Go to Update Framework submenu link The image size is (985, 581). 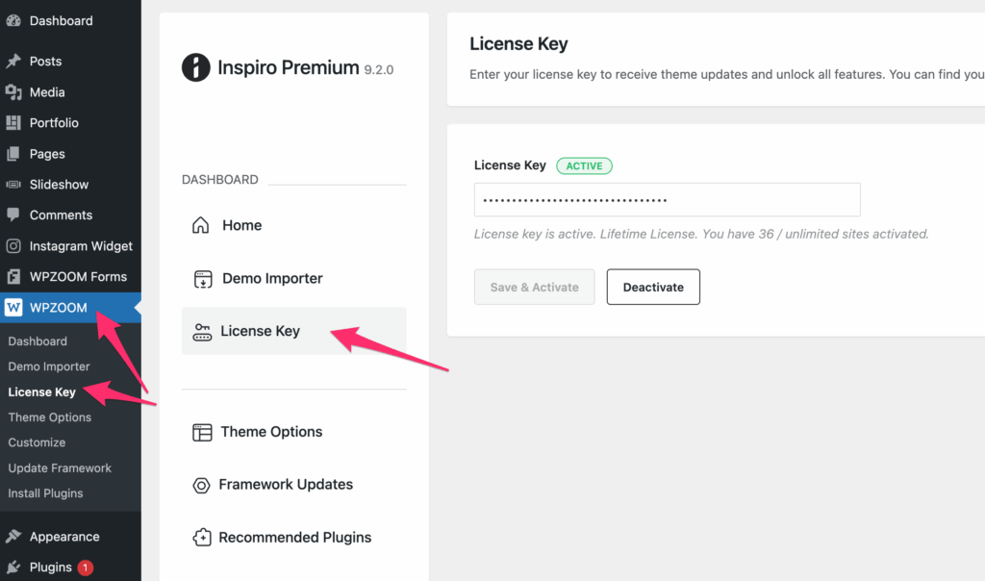(x=60, y=467)
